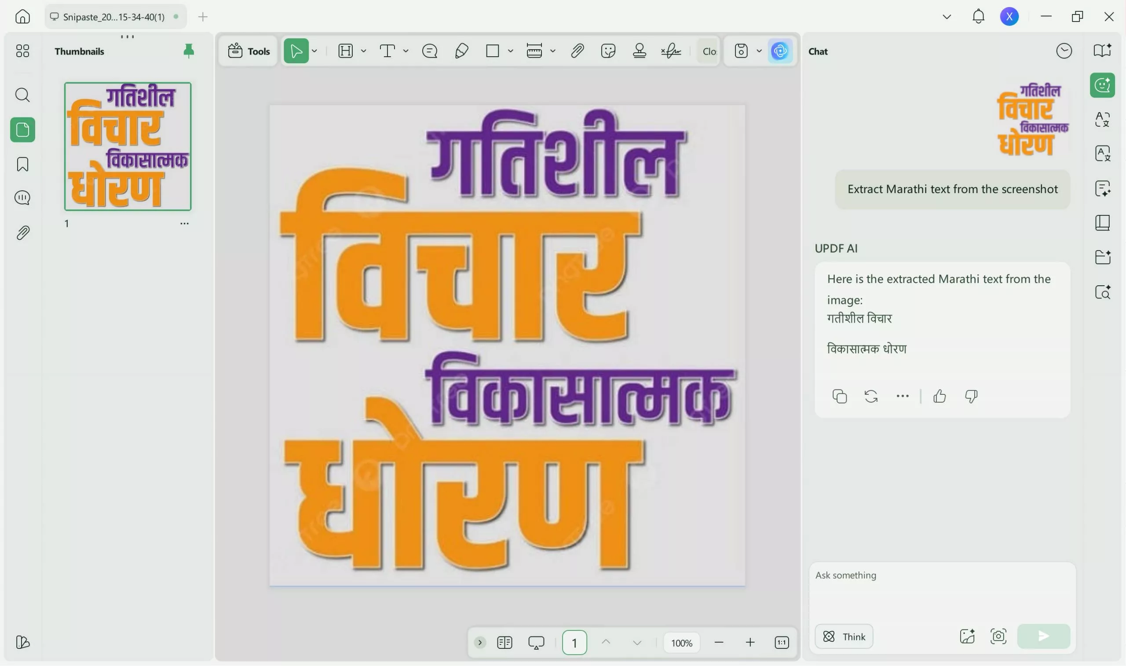Switch to the Snipaste document tab
This screenshot has height=666, width=1126.
[x=114, y=17]
